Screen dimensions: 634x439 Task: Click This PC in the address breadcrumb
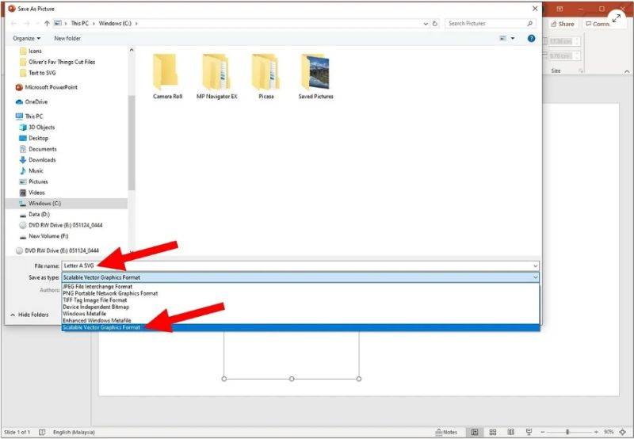click(x=80, y=24)
